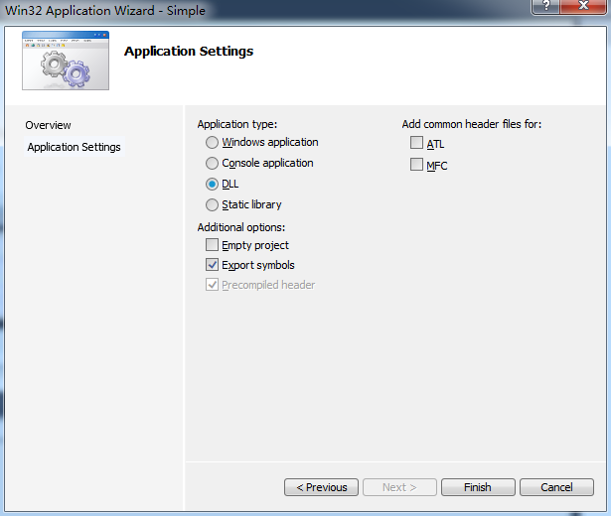Click the Precompiled header checkbox
Screen dimensions: 611x516
pos(212,285)
